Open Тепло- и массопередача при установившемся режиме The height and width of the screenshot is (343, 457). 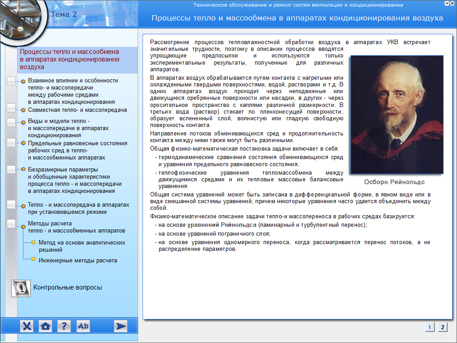pos(78,208)
